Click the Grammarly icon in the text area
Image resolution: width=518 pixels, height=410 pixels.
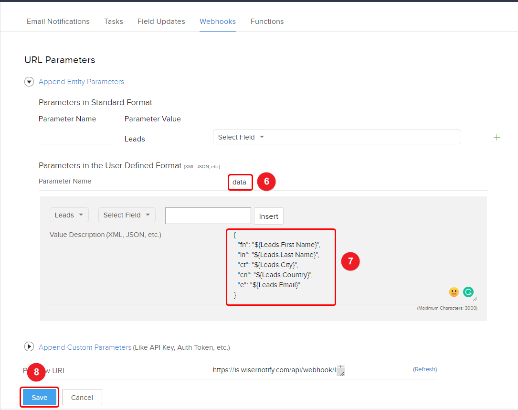point(468,292)
